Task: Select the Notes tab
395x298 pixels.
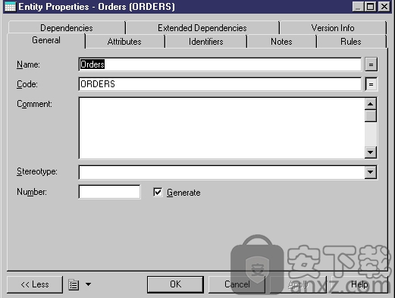Action: 281,42
